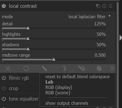122x108 pixels.
Task: Expand side panel with right edge arrow
Action: click(x=121, y=38)
